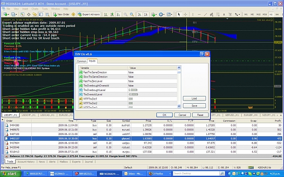
Task: Open the New Order window
Action: coord(61,14)
